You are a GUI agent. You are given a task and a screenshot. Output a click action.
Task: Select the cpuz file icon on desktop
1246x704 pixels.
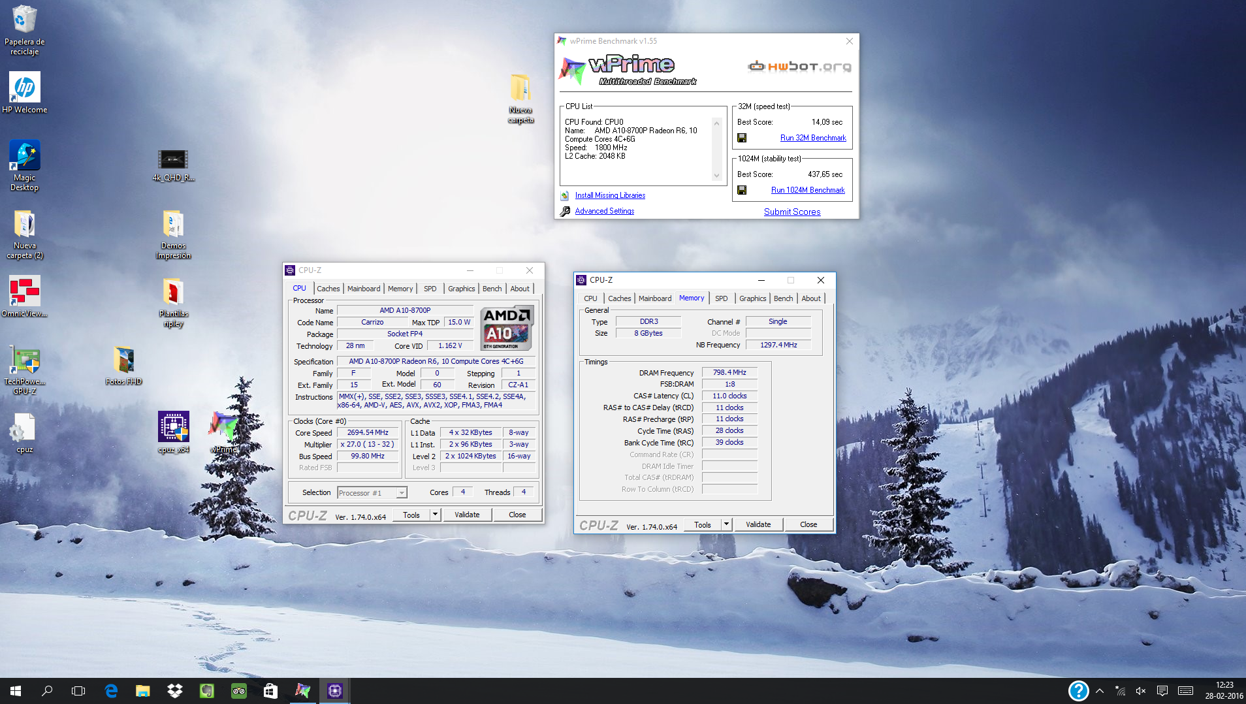point(24,434)
